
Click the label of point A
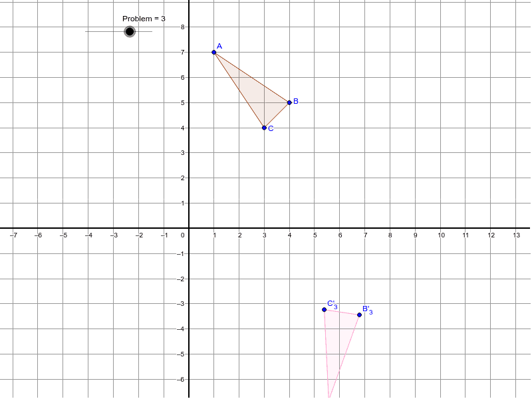[219, 46]
